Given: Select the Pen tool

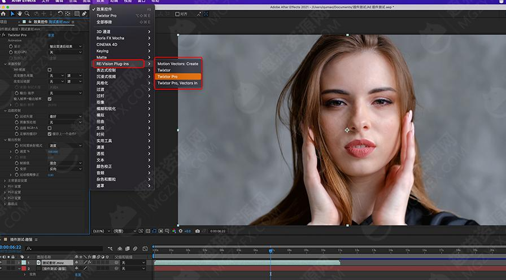Looking at the screenshot, I should pyautogui.click(x=84, y=14).
